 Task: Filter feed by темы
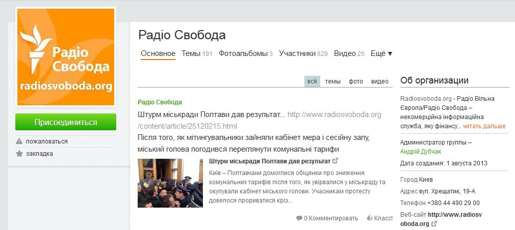pyautogui.click(x=333, y=81)
